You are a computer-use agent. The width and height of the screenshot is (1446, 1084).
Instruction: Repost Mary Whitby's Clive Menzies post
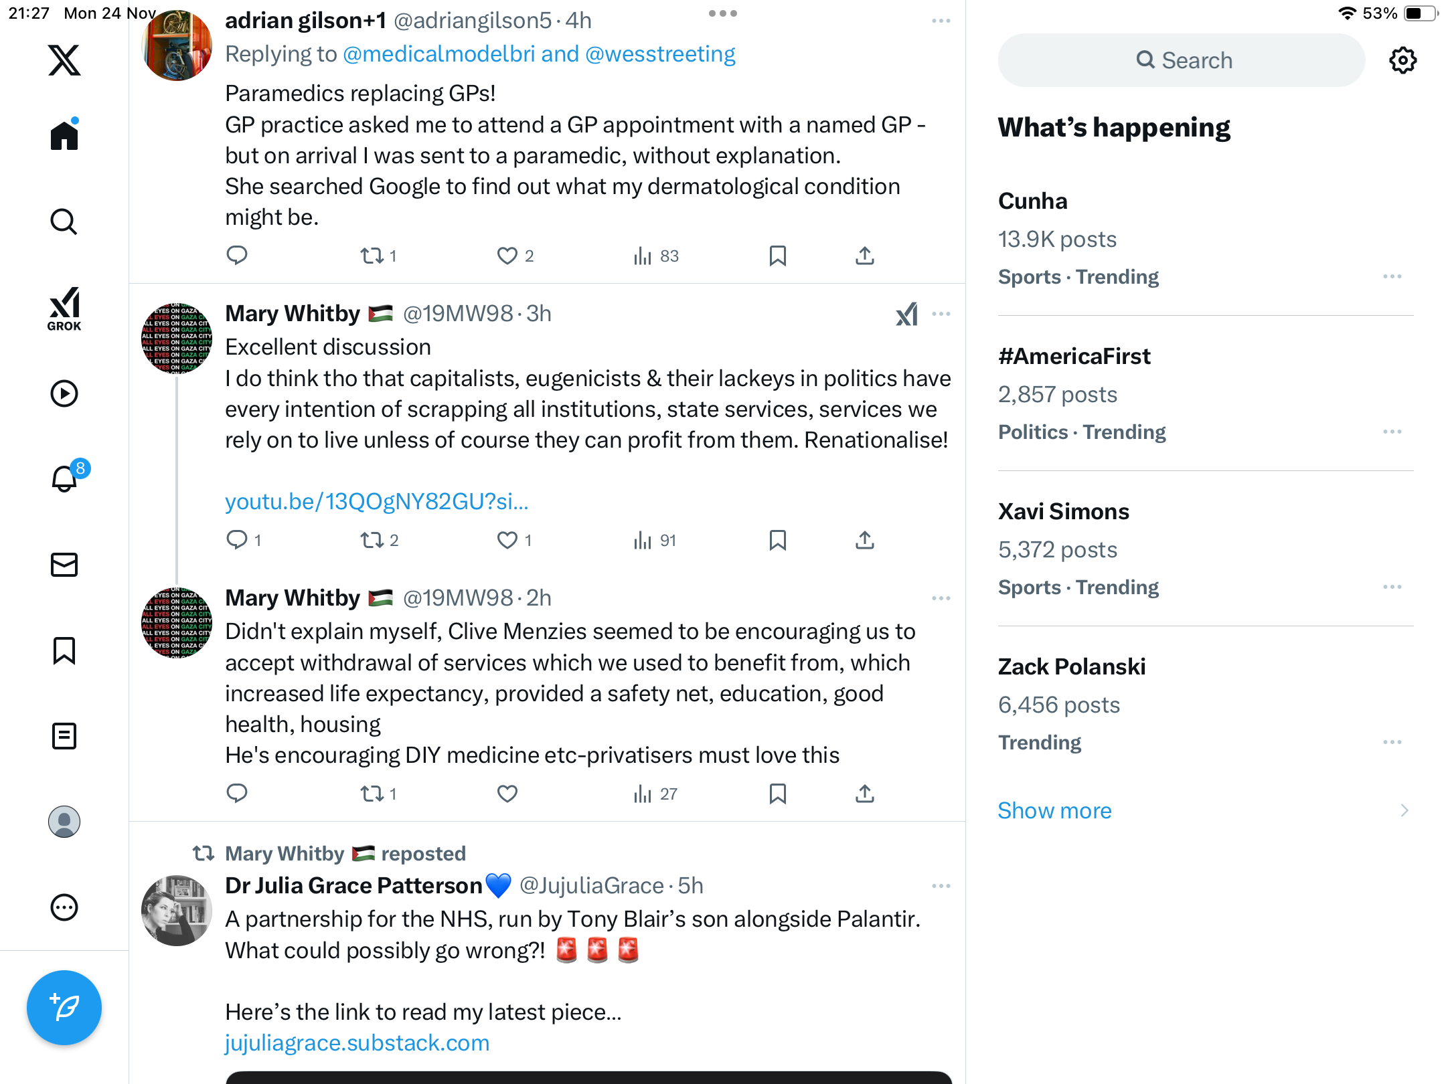[x=372, y=794]
